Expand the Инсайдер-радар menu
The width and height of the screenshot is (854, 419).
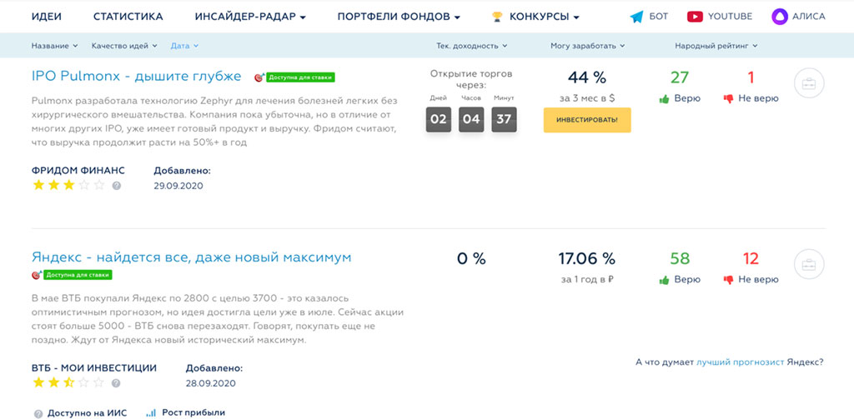coord(250,17)
